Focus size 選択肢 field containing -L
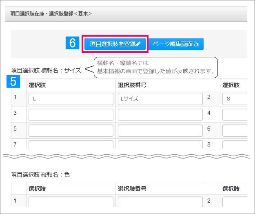The image size is (255, 214). click(x=71, y=99)
